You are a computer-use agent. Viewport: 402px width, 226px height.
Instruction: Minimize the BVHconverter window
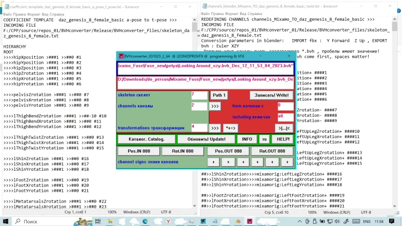point(260,56)
